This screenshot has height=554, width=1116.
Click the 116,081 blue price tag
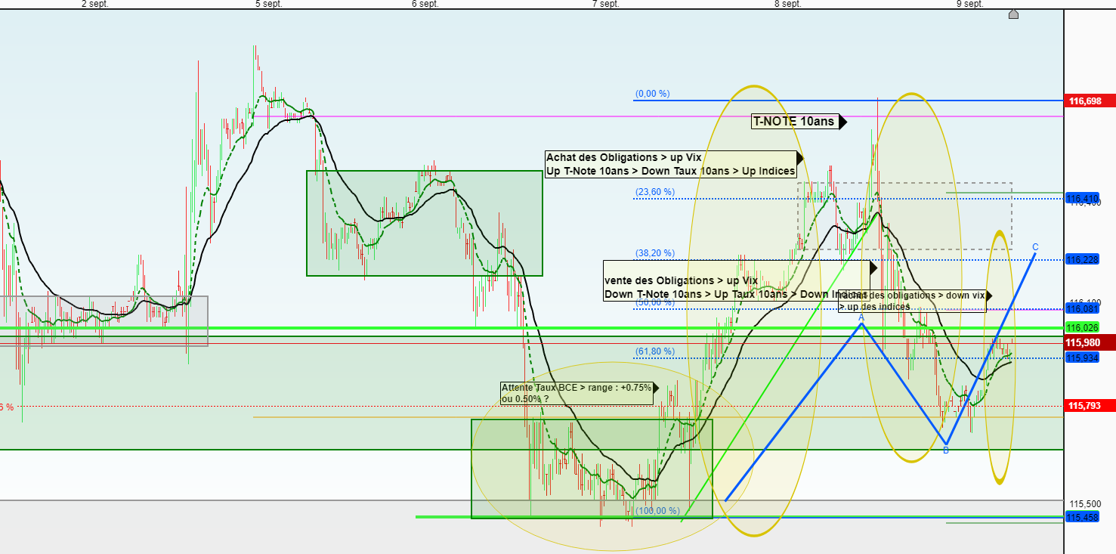(x=1082, y=308)
